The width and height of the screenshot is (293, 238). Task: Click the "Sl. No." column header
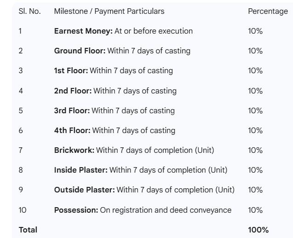coord(29,11)
